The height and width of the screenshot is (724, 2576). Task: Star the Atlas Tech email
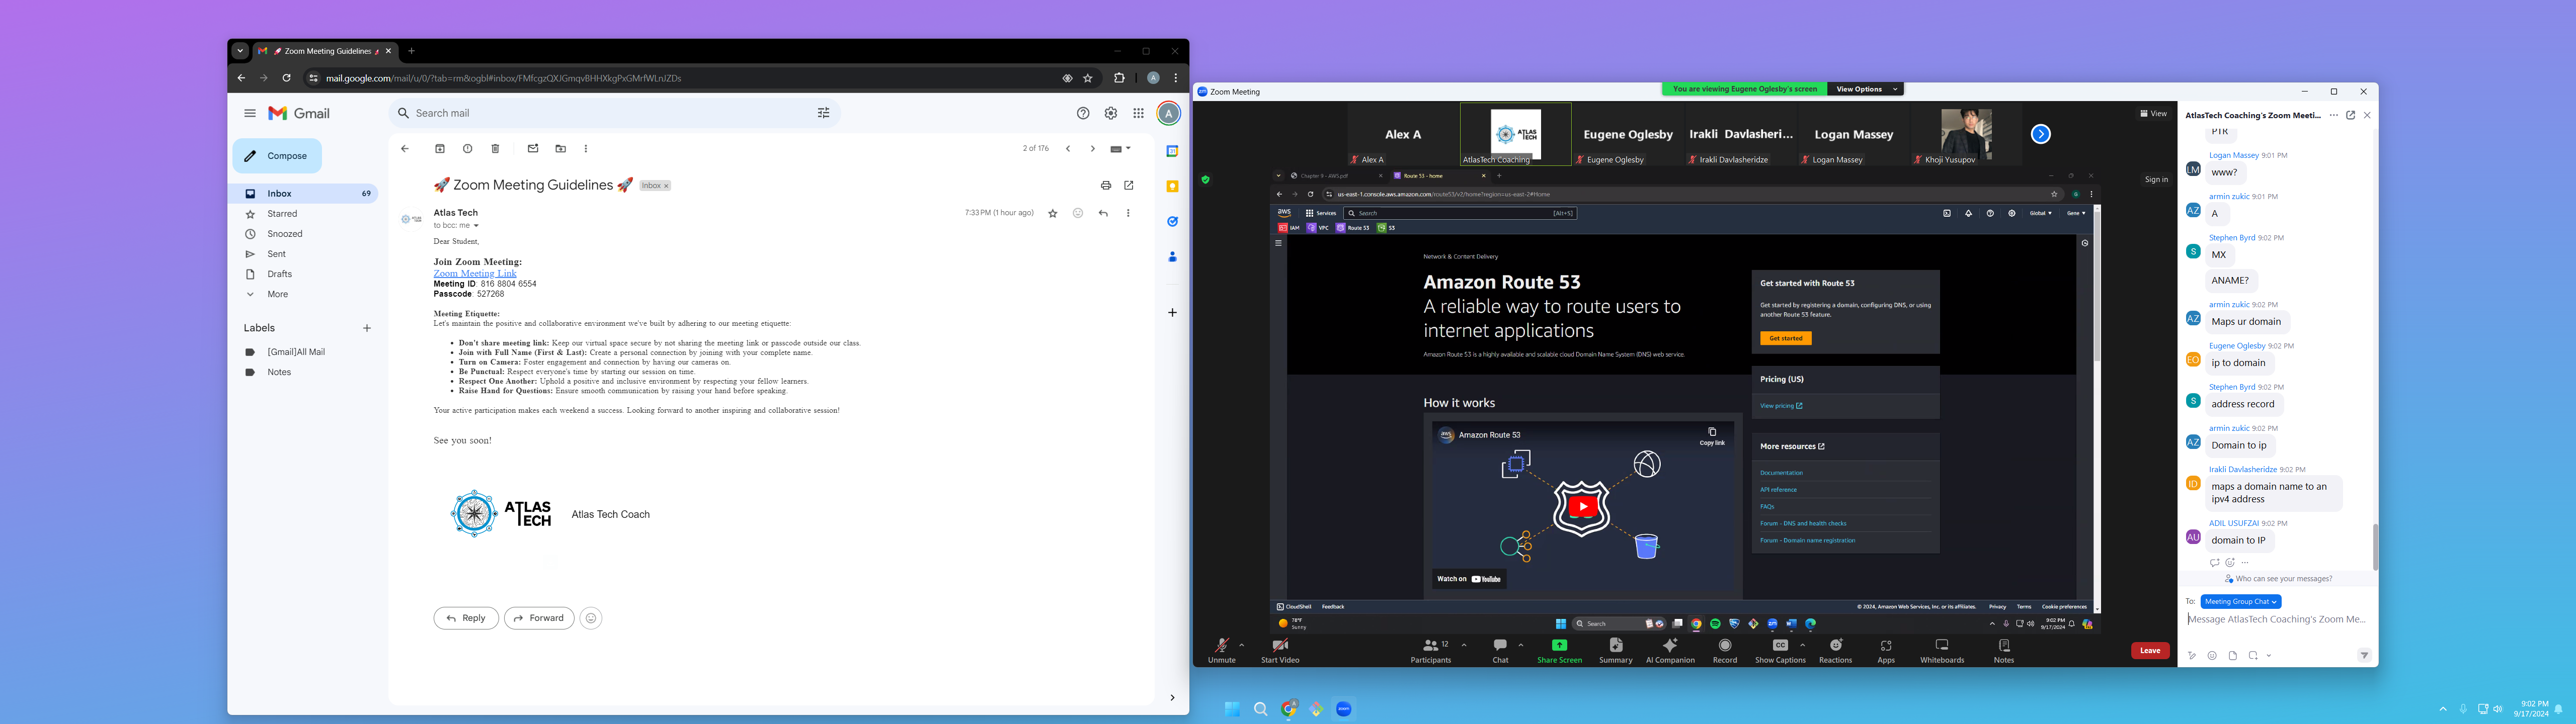[1052, 213]
